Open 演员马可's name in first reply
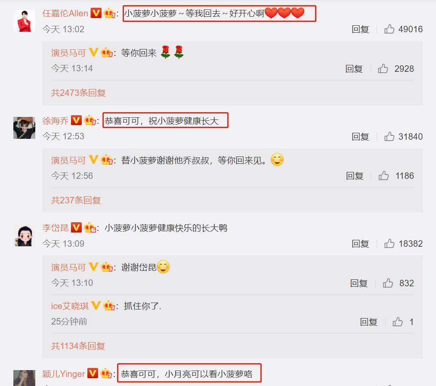Viewport: 436px width, 386px height. [68, 52]
